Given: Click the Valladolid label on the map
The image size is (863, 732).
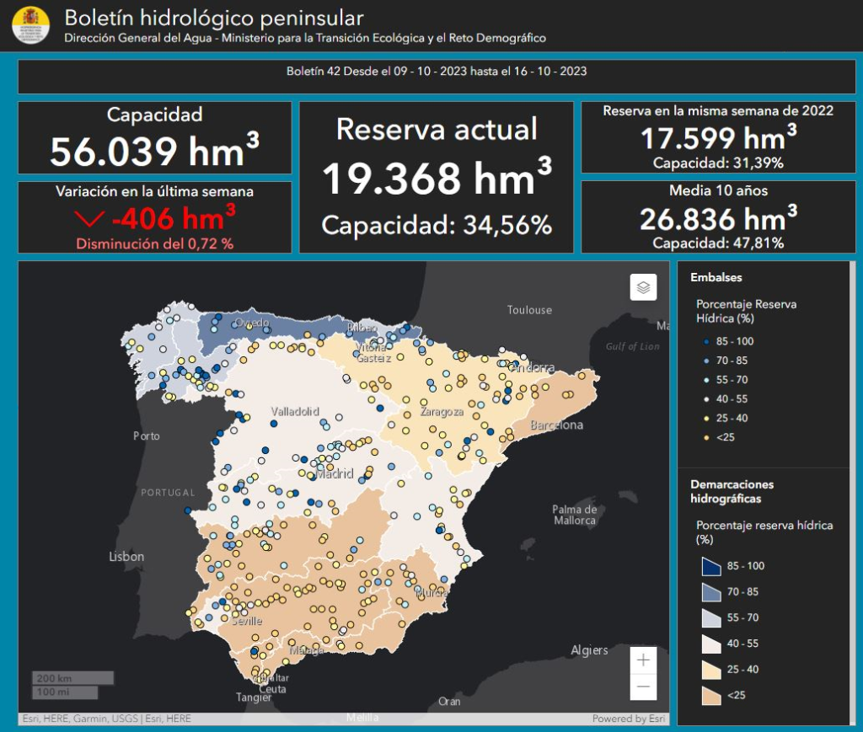Looking at the screenshot, I should coord(295,411).
